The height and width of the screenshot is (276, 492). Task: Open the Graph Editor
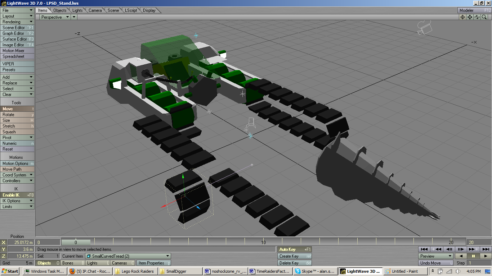pos(17,33)
